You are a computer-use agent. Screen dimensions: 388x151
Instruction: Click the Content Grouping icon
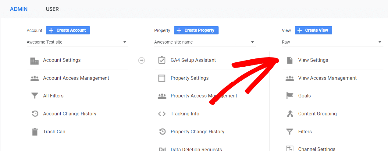click(290, 114)
